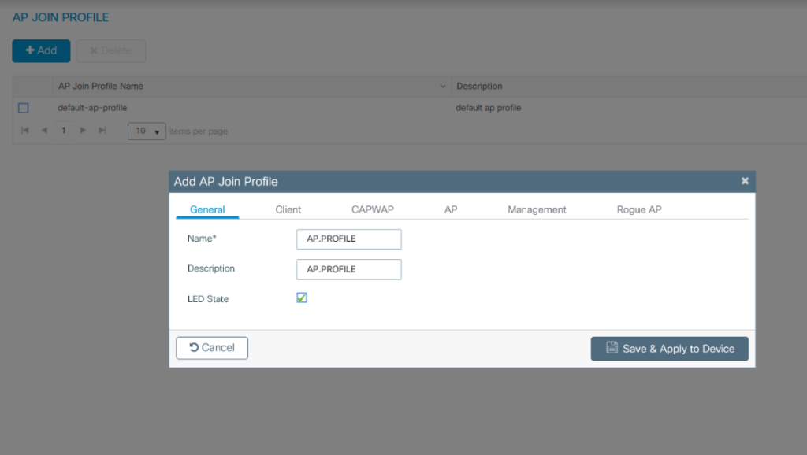Viewport: 807px width, 455px height.
Task: Switch to the Management tab
Action: pos(537,209)
